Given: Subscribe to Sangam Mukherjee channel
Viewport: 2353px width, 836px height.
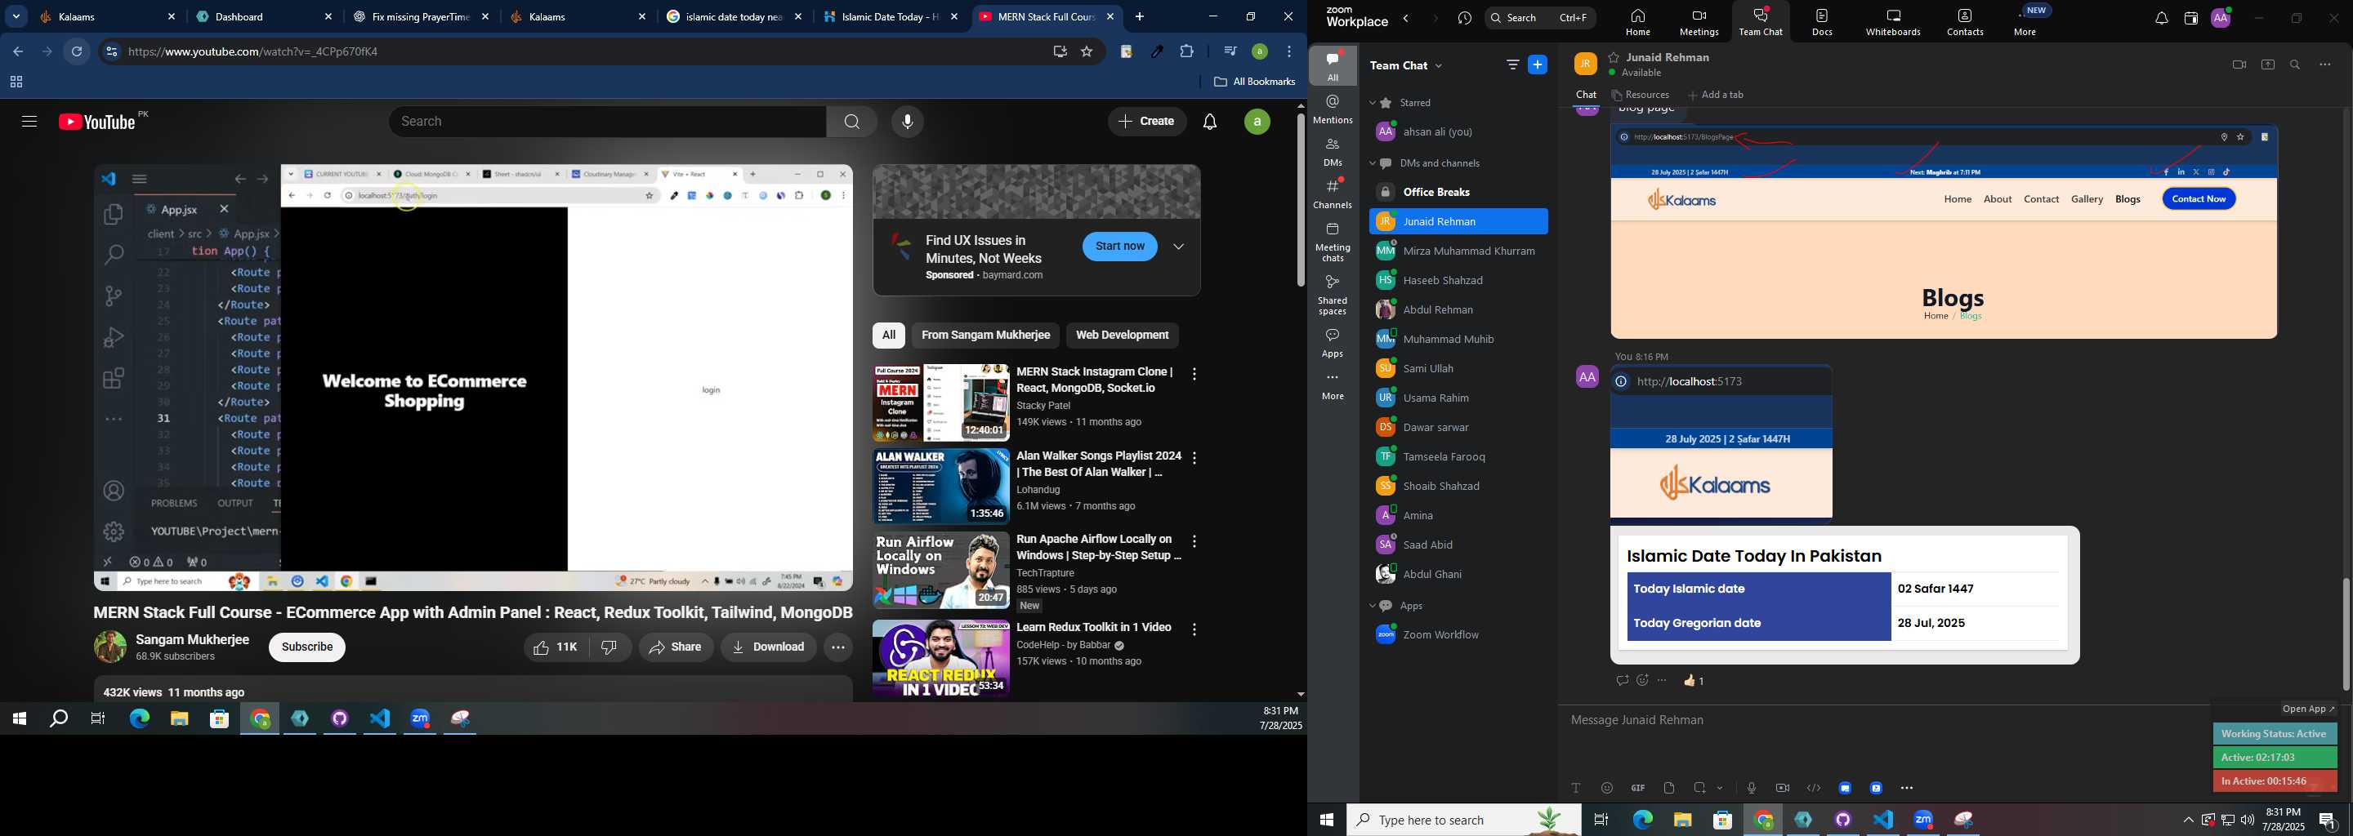Looking at the screenshot, I should 307,647.
